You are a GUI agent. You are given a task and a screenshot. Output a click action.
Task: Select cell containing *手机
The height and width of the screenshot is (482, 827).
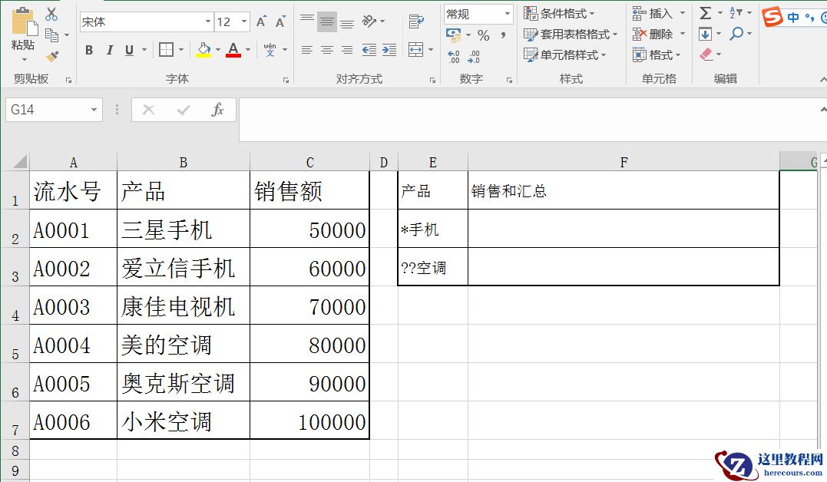point(432,229)
